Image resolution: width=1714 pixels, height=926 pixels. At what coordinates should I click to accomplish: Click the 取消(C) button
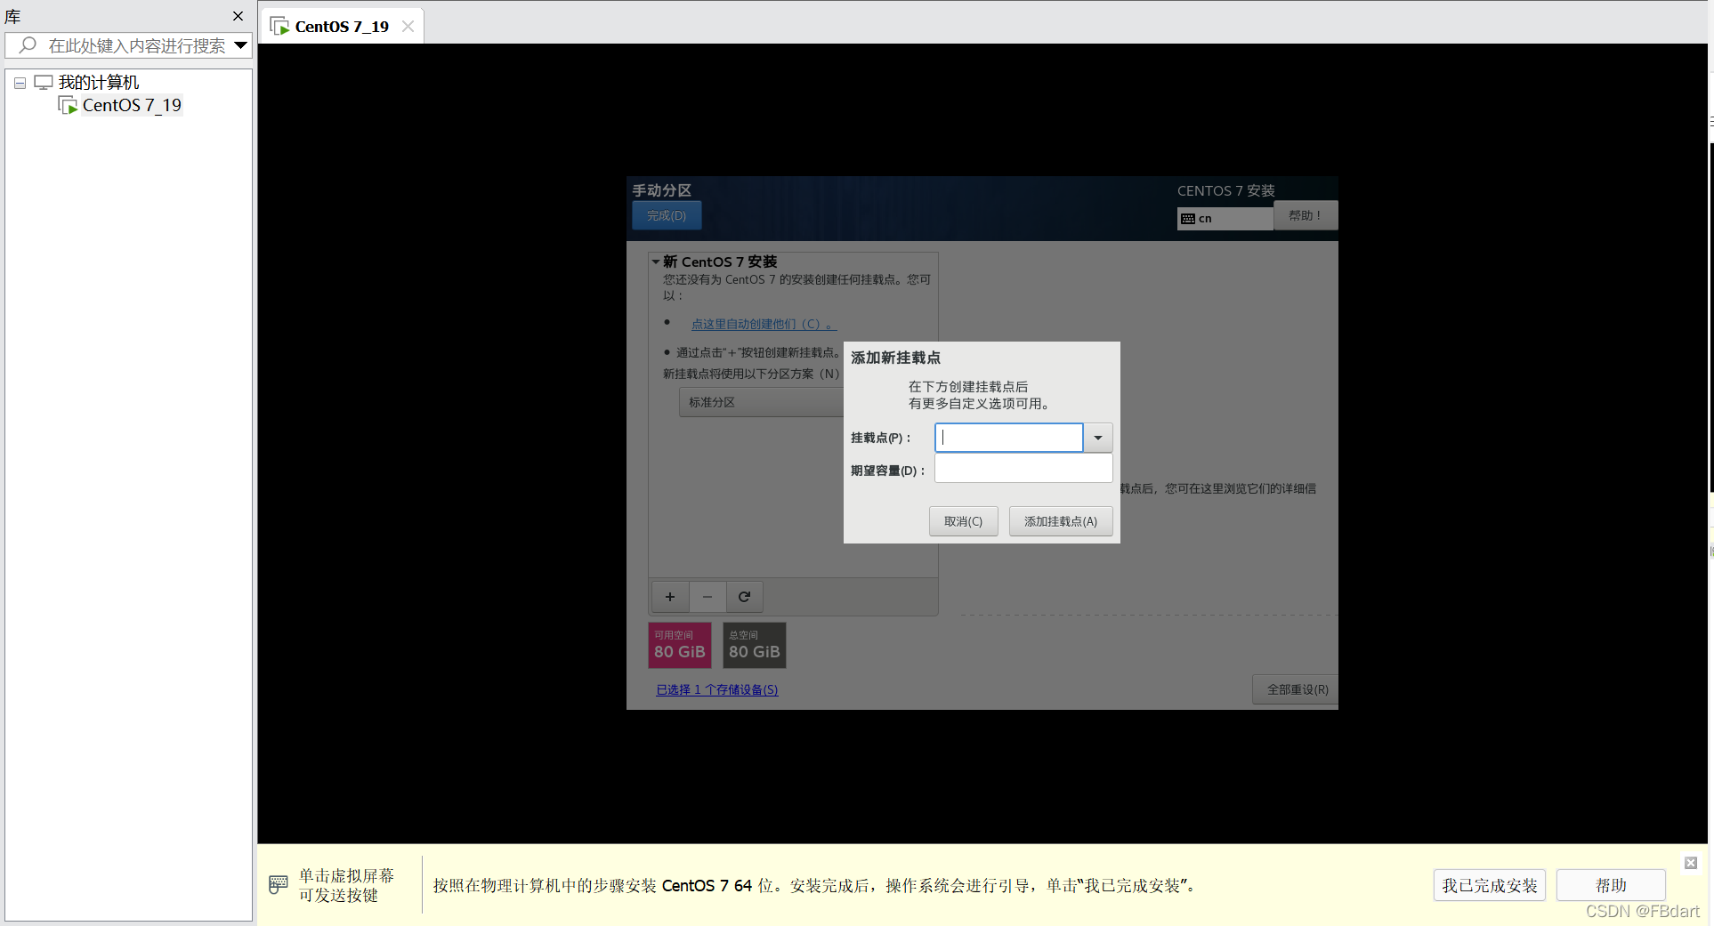pos(963,520)
